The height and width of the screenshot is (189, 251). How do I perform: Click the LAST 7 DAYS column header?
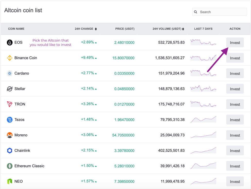click(x=203, y=29)
